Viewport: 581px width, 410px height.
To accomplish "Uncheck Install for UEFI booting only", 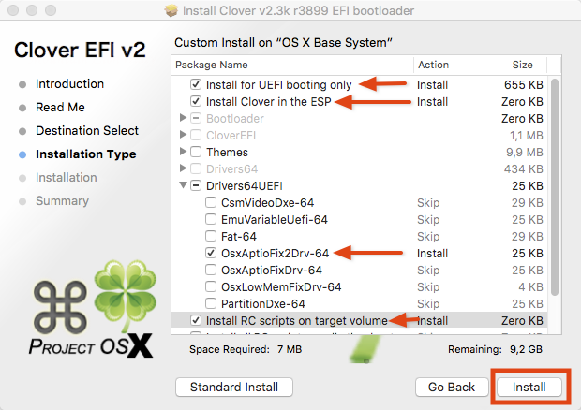I will (196, 84).
